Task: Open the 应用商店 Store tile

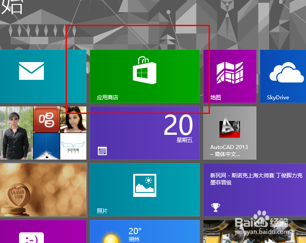Action: point(145,76)
